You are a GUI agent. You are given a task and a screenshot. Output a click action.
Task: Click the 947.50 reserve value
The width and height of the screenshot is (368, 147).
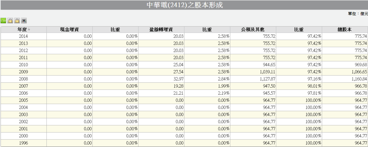[270, 86]
